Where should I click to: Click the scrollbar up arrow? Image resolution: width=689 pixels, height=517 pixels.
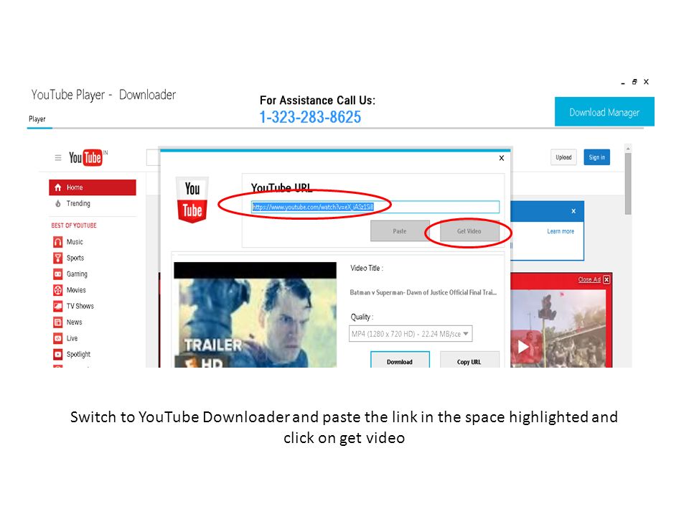(629, 149)
